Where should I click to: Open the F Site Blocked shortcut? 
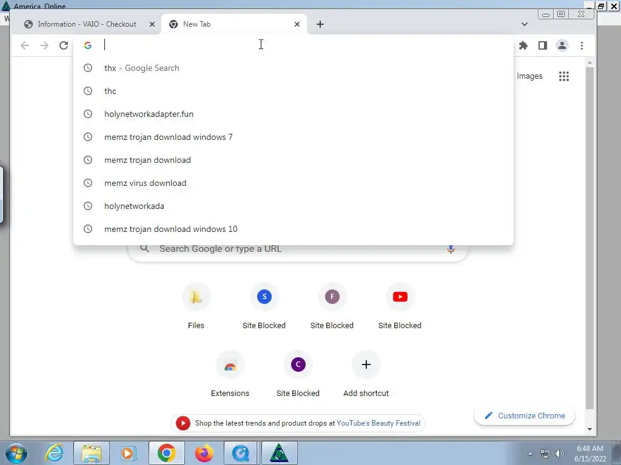tap(332, 297)
